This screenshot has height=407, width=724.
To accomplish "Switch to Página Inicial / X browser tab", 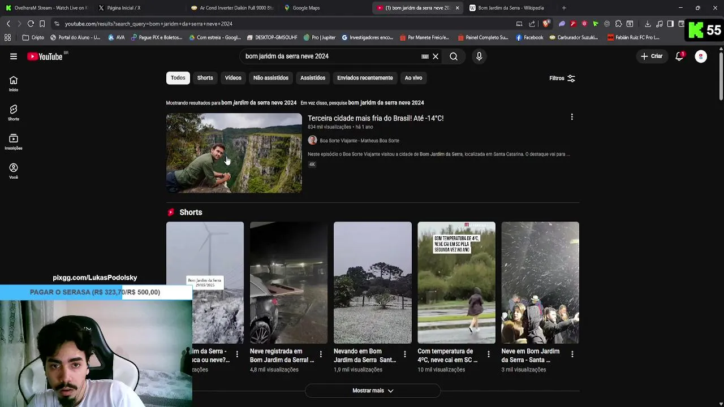I will pyautogui.click(x=139, y=8).
